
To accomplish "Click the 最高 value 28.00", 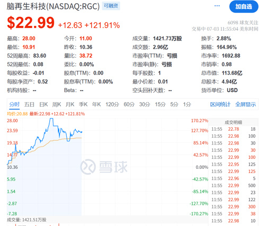I will 29,39.
